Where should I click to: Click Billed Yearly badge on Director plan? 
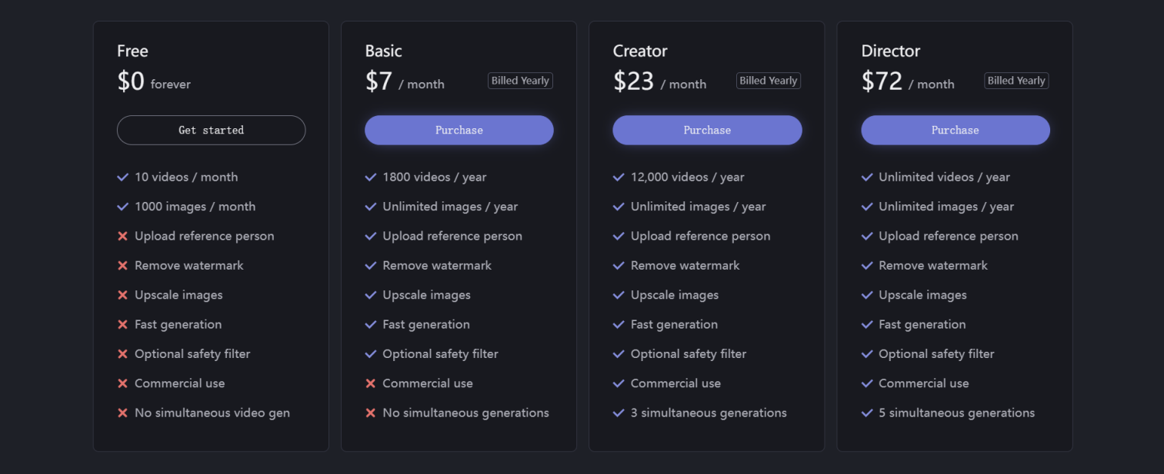[1016, 81]
